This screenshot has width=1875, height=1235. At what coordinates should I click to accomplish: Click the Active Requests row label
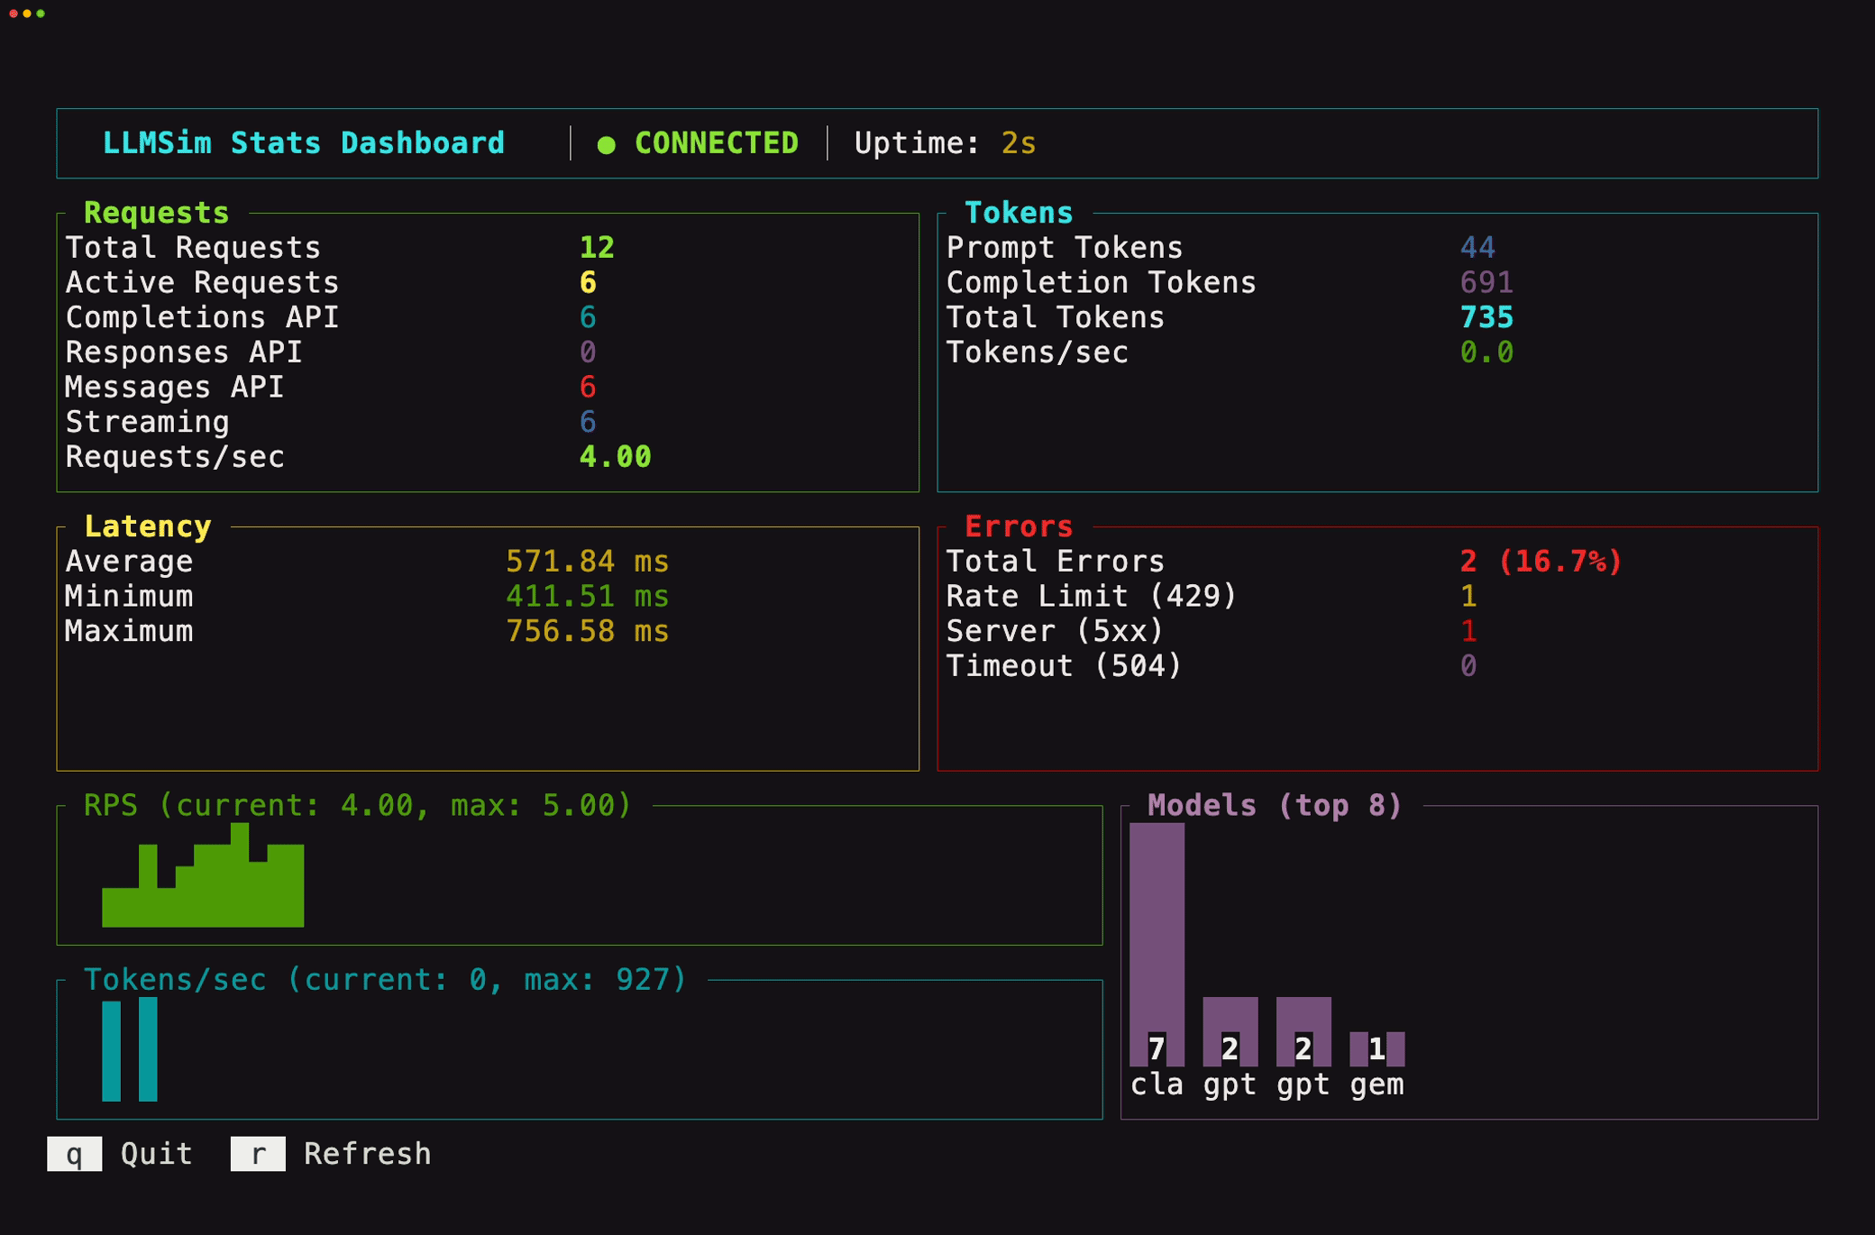[202, 282]
